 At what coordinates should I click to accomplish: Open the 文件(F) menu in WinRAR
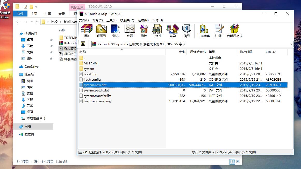[x=84, y=20]
